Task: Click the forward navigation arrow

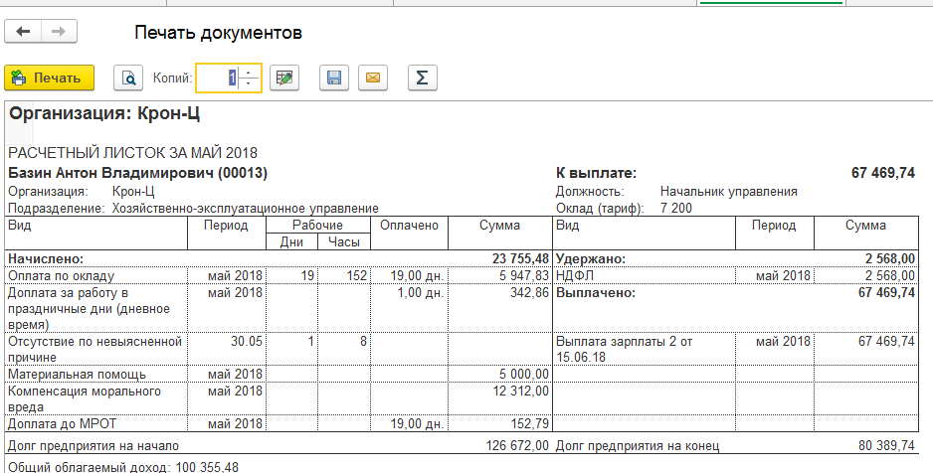Action: (x=59, y=32)
